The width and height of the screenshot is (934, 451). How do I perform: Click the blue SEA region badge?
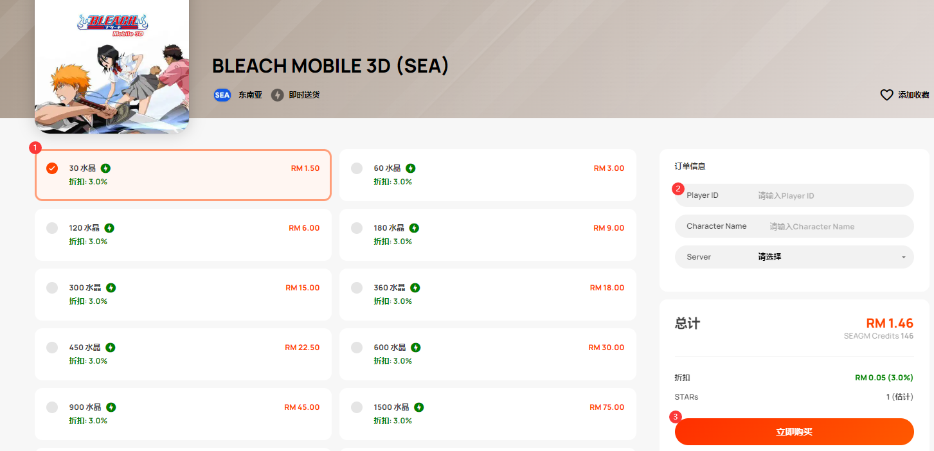click(x=222, y=95)
